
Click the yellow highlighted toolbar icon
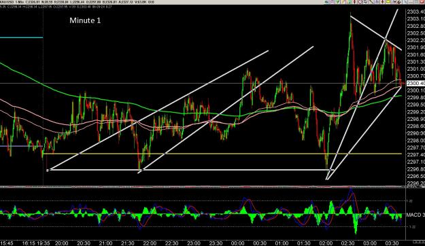pyautogui.click(x=388, y=2)
